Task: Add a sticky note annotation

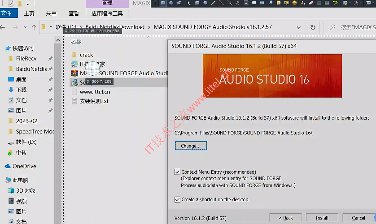Action: coord(278,3)
